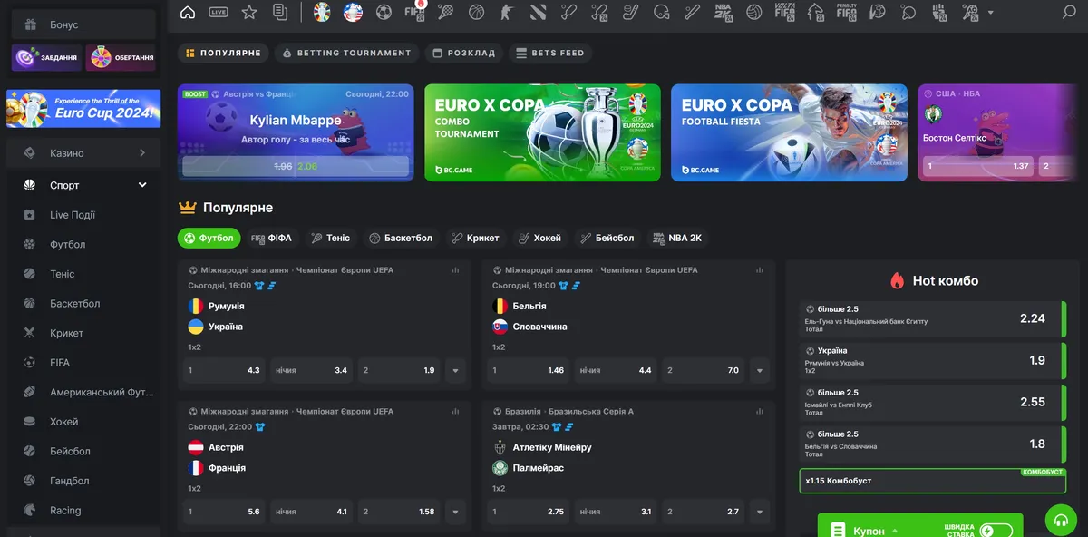The height and width of the screenshot is (537, 1088).
Task: Collapse the Спорт sidebar section
Action: coord(142,185)
